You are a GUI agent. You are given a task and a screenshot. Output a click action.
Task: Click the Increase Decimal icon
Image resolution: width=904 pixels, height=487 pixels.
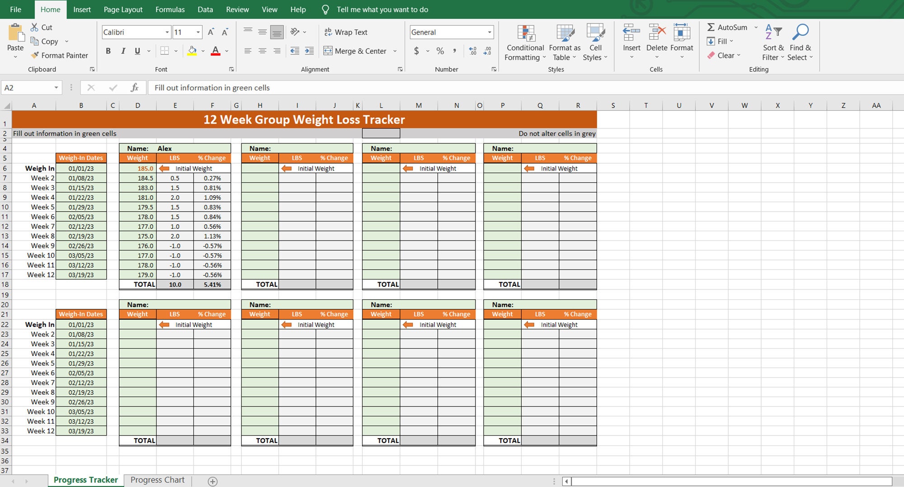[473, 51]
